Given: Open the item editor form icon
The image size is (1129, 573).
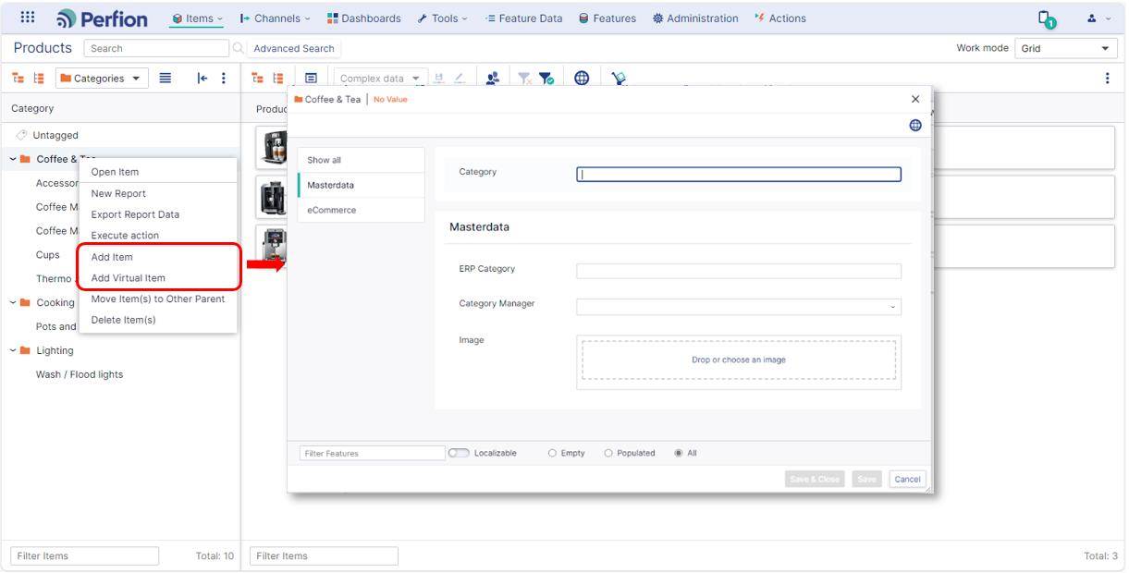Looking at the screenshot, I should (x=311, y=79).
